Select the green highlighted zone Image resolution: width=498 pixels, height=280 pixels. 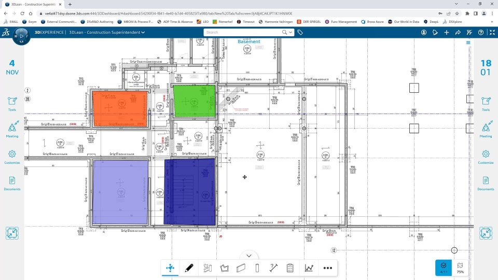tap(194, 101)
